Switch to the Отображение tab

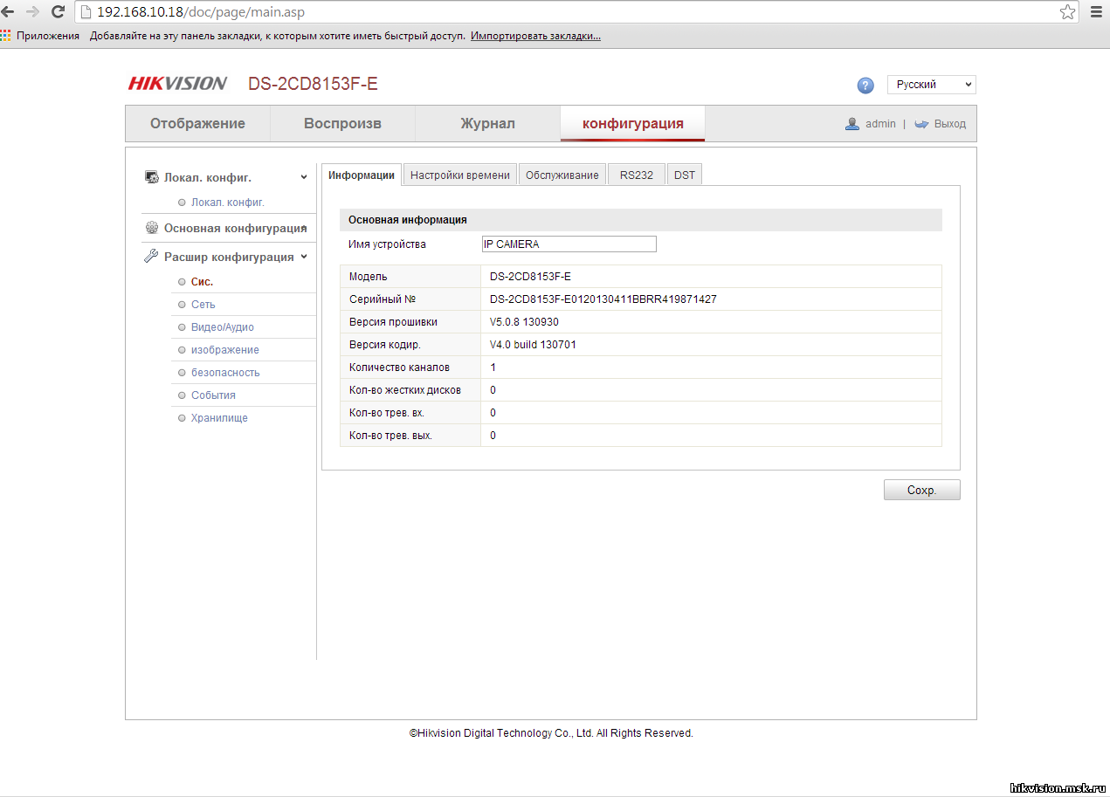tap(197, 123)
